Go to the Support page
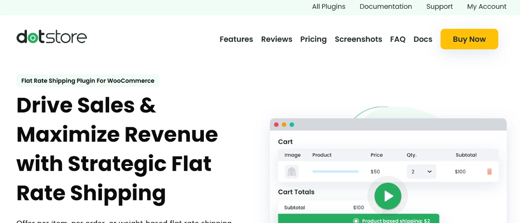The width and height of the screenshot is (520, 223). [440, 7]
